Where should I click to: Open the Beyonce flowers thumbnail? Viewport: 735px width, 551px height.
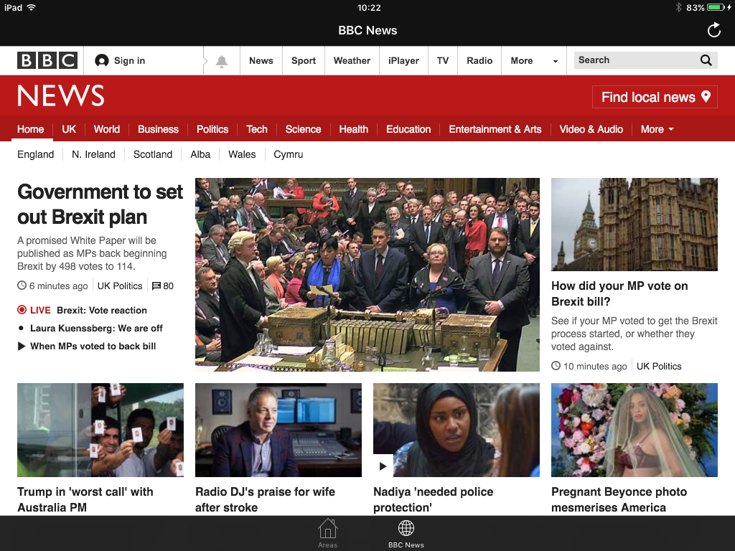(635, 430)
